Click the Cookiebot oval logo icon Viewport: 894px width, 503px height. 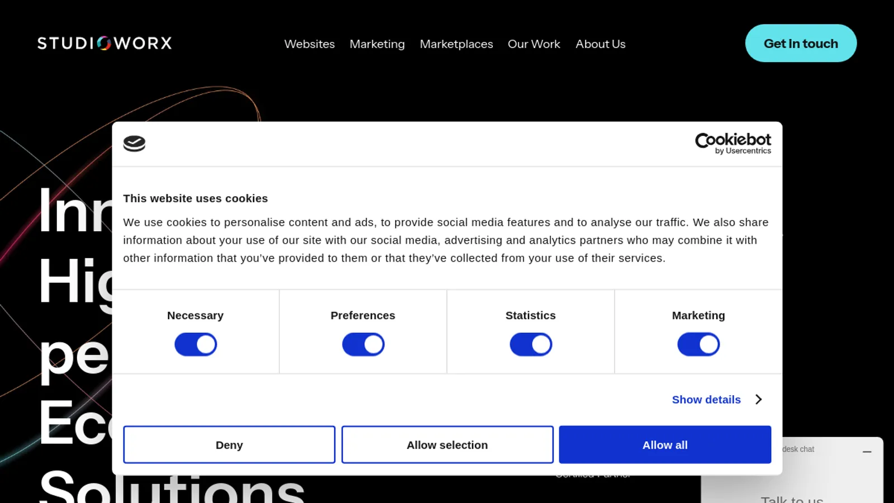click(x=134, y=144)
